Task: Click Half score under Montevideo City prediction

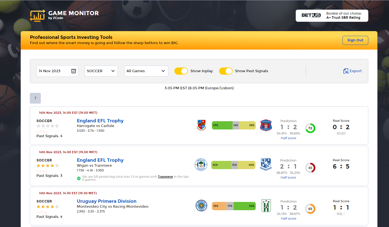Action: click(288, 218)
